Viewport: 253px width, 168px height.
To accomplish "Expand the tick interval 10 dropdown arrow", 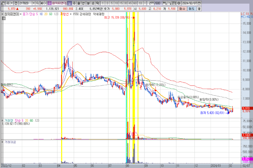I will click(145, 3).
